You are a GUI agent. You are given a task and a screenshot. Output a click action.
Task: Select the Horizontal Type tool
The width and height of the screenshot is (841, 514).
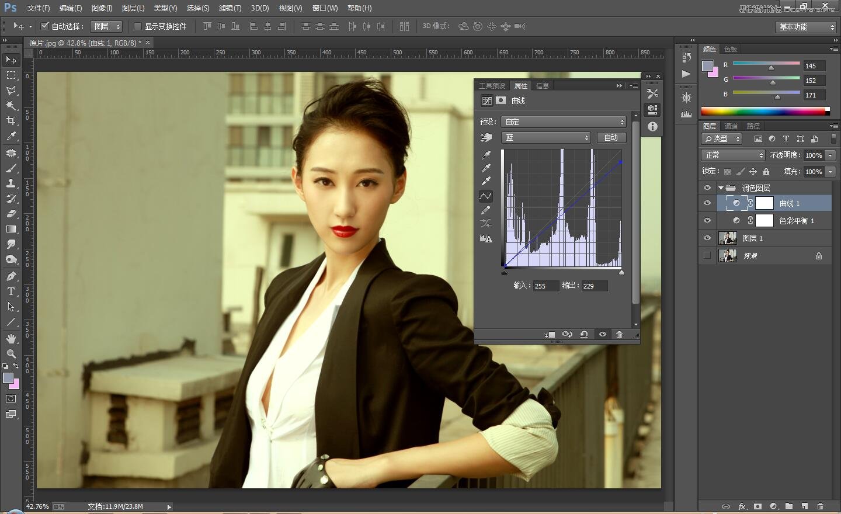click(x=11, y=291)
